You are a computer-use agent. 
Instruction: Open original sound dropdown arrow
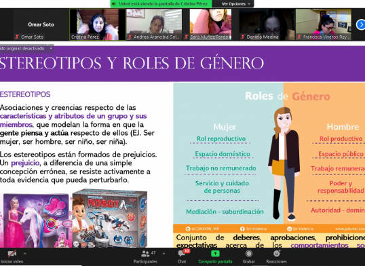point(51,48)
